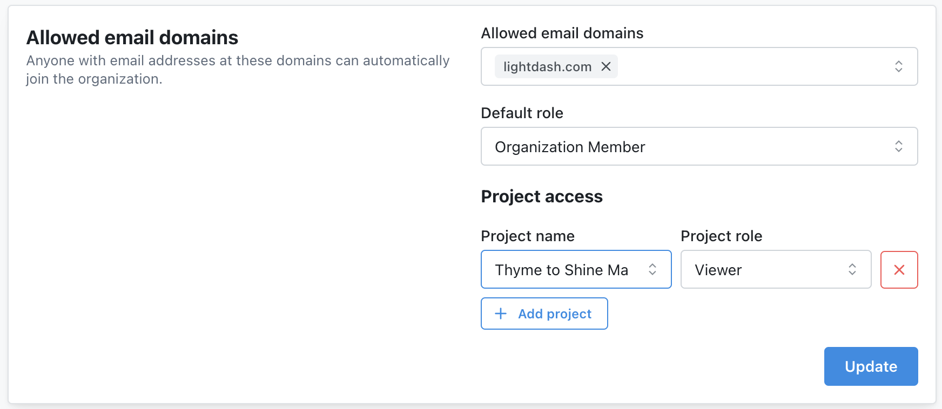Click the Allowed email domains label above the input
The image size is (942, 409).
562,33
